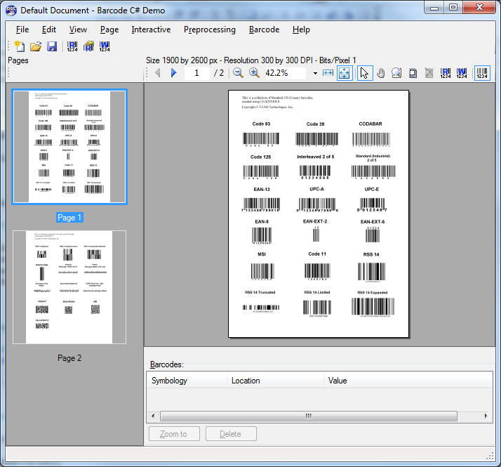Sort by the Symbology column header
The image size is (501, 467).
click(187, 381)
